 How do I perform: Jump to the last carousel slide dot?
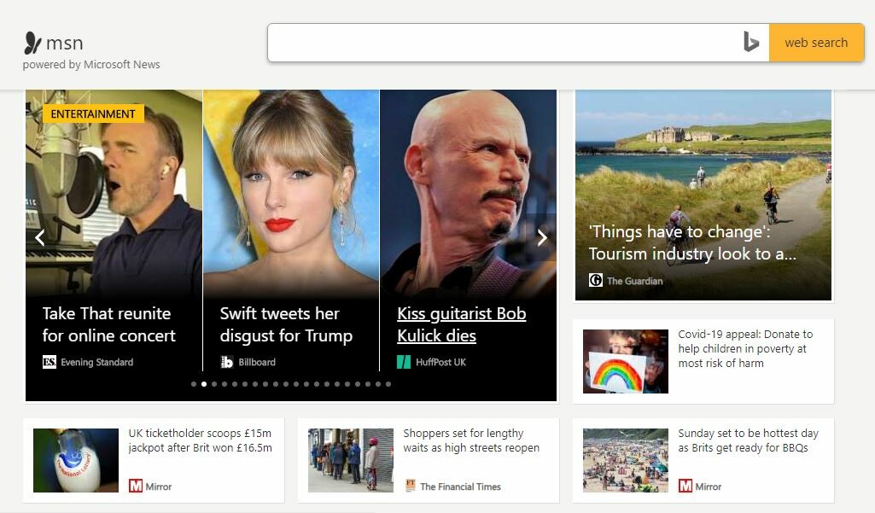point(388,384)
